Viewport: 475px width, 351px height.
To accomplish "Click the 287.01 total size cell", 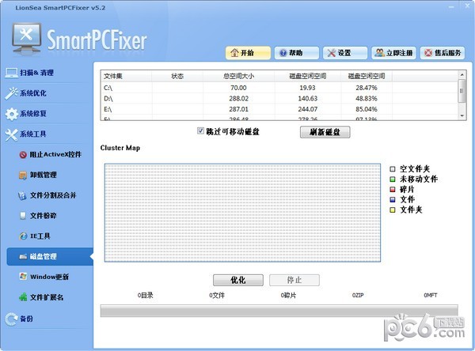I will [x=238, y=109].
